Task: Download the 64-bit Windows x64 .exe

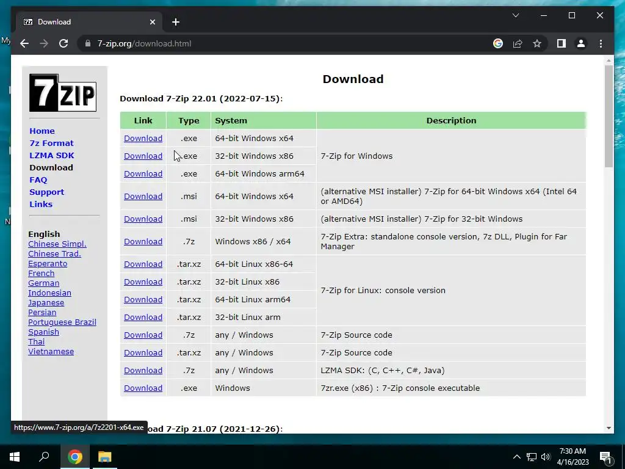Action: 143,139
